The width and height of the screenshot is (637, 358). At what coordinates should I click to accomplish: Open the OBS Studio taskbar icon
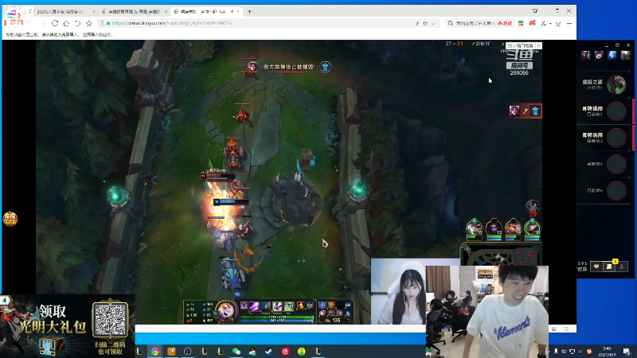[x=188, y=351]
